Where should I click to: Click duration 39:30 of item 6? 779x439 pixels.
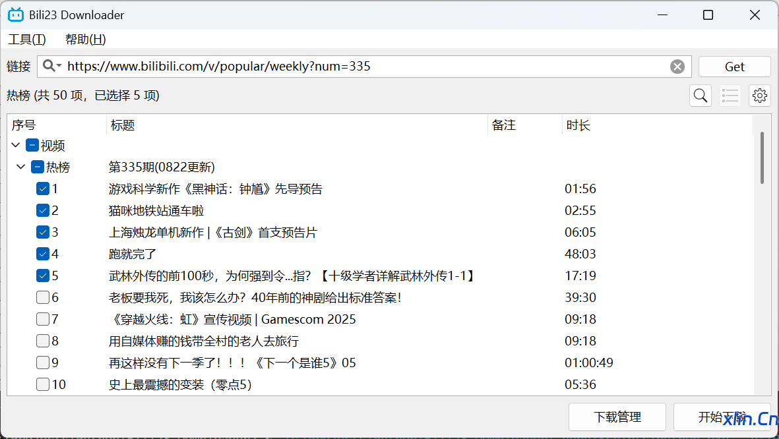(x=580, y=297)
